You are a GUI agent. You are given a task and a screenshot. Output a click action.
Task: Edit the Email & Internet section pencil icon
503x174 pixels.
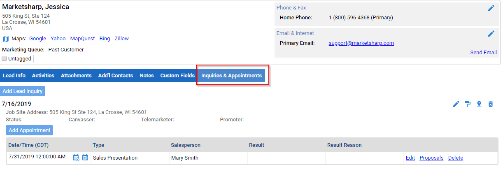tap(491, 34)
